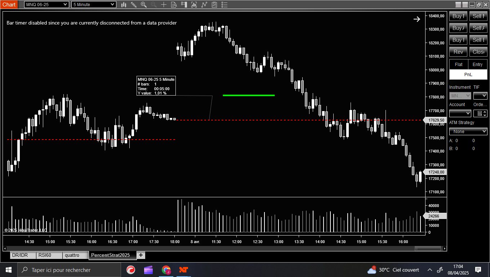Screen dimensions: 490x277
Task: Click the Sell Market button
Action: tap(478, 16)
